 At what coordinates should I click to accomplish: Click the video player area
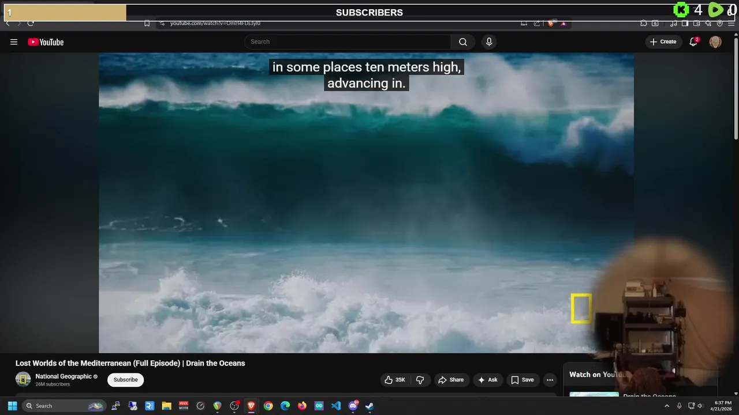(x=366, y=203)
